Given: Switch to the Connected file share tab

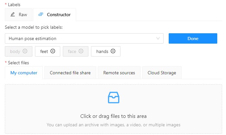Looking at the screenshot, I should point(70,73).
